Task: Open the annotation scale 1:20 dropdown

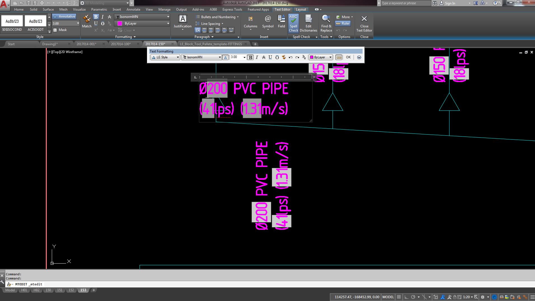Action: point(468,297)
